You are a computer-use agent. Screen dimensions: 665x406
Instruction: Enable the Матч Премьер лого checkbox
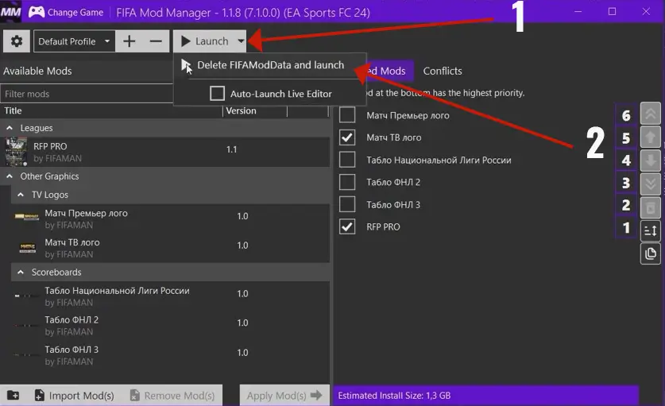(347, 115)
